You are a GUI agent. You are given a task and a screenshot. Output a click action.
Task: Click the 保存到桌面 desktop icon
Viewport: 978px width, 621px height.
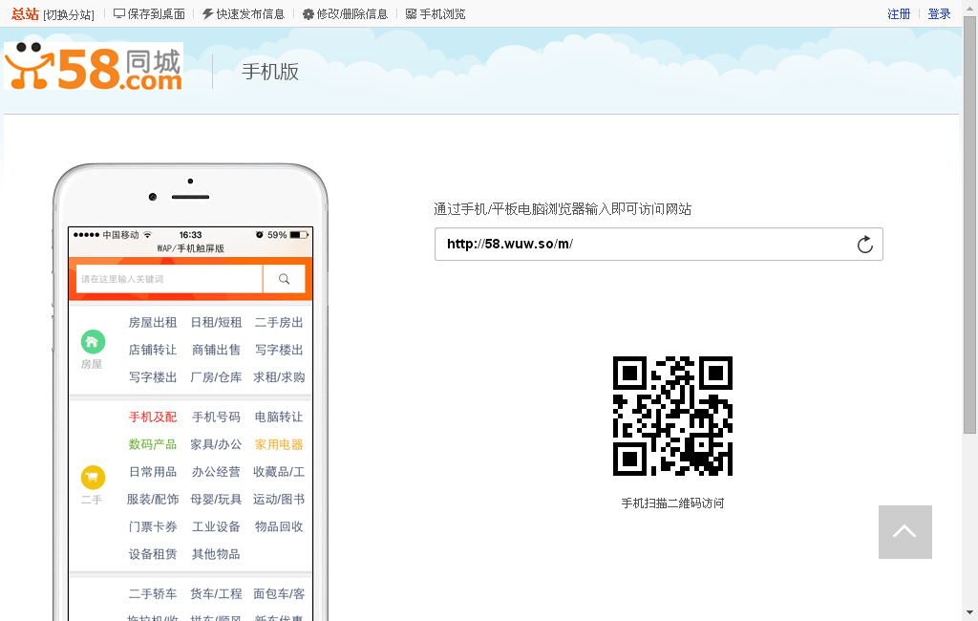coord(121,13)
